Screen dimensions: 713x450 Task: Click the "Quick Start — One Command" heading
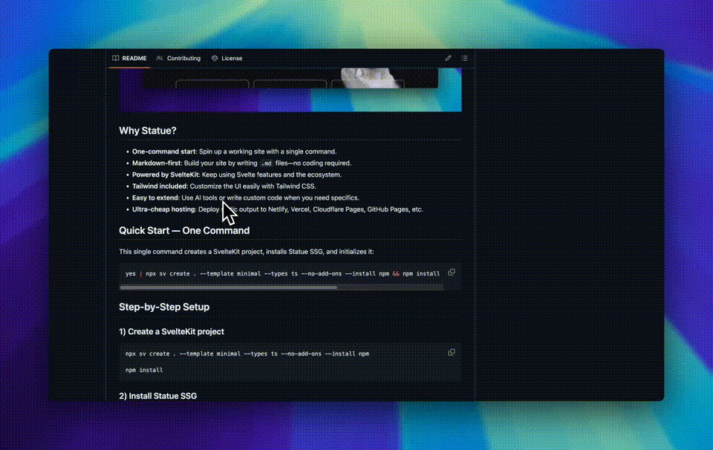pos(184,230)
